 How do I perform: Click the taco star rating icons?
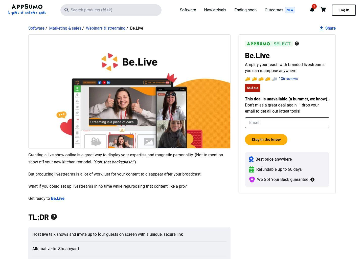261,79
